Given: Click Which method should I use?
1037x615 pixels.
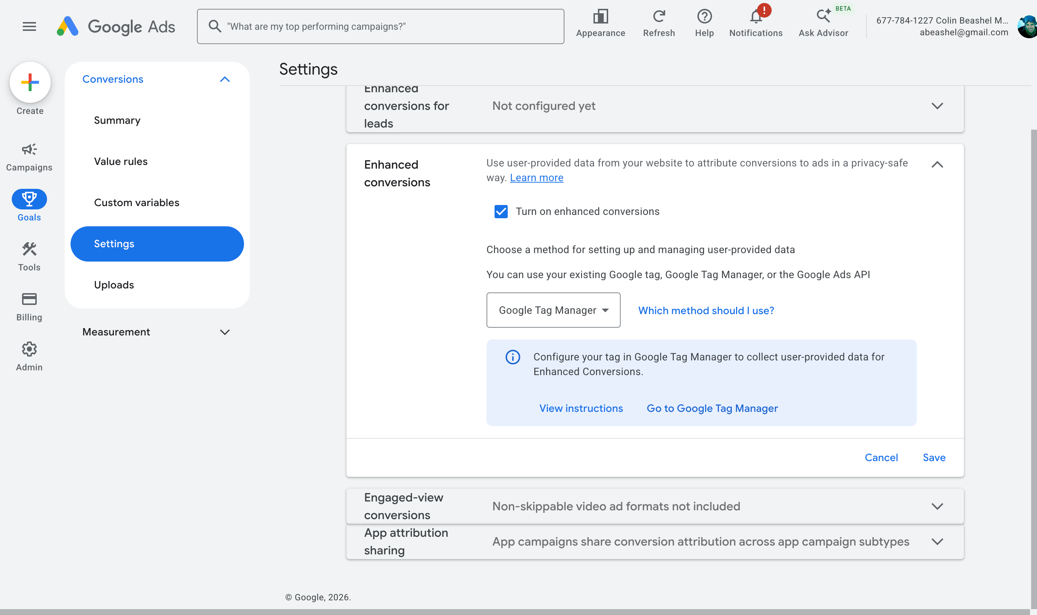Looking at the screenshot, I should [x=706, y=310].
